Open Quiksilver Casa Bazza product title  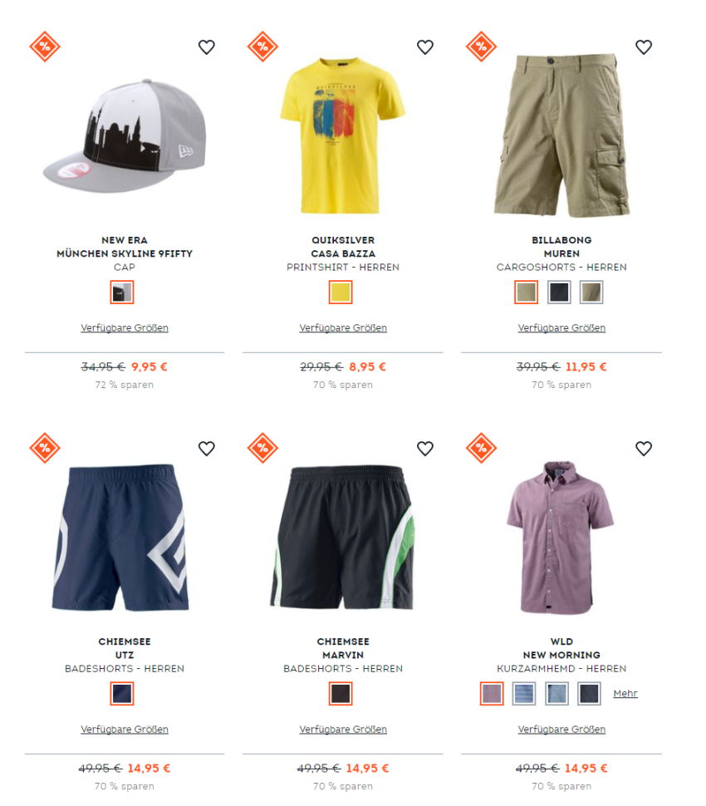pyautogui.click(x=343, y=247)
